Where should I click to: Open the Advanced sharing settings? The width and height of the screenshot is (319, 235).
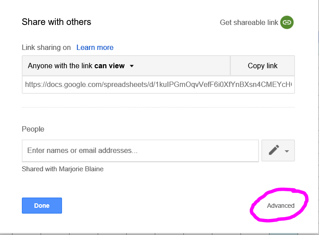pyautogui.click(x=281, y=206)
